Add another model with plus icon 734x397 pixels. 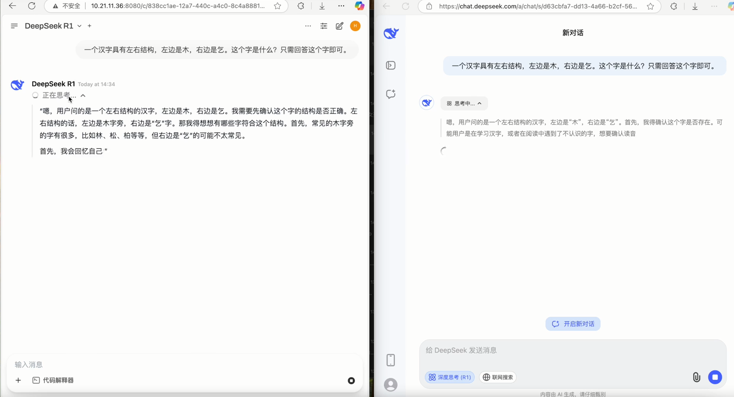pyautogui.click(x=90, y=26)
